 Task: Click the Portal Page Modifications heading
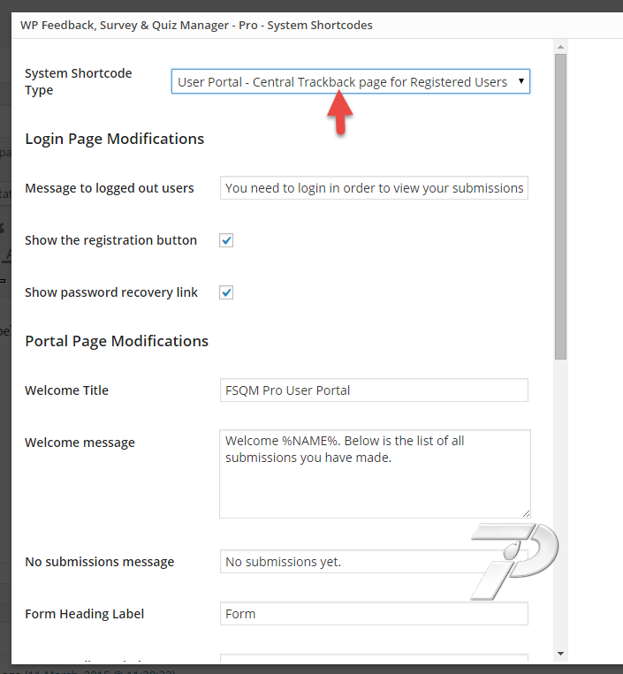117,341
